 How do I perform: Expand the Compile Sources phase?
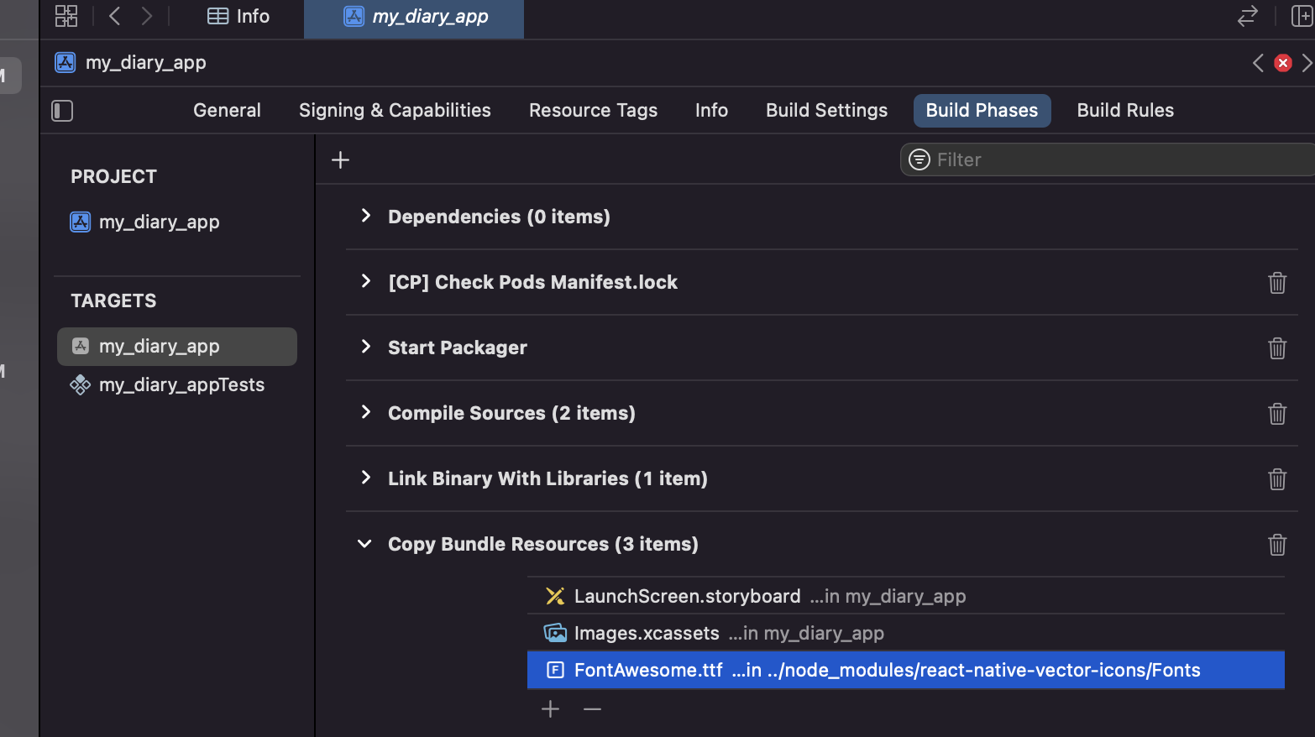pos(365,412)
